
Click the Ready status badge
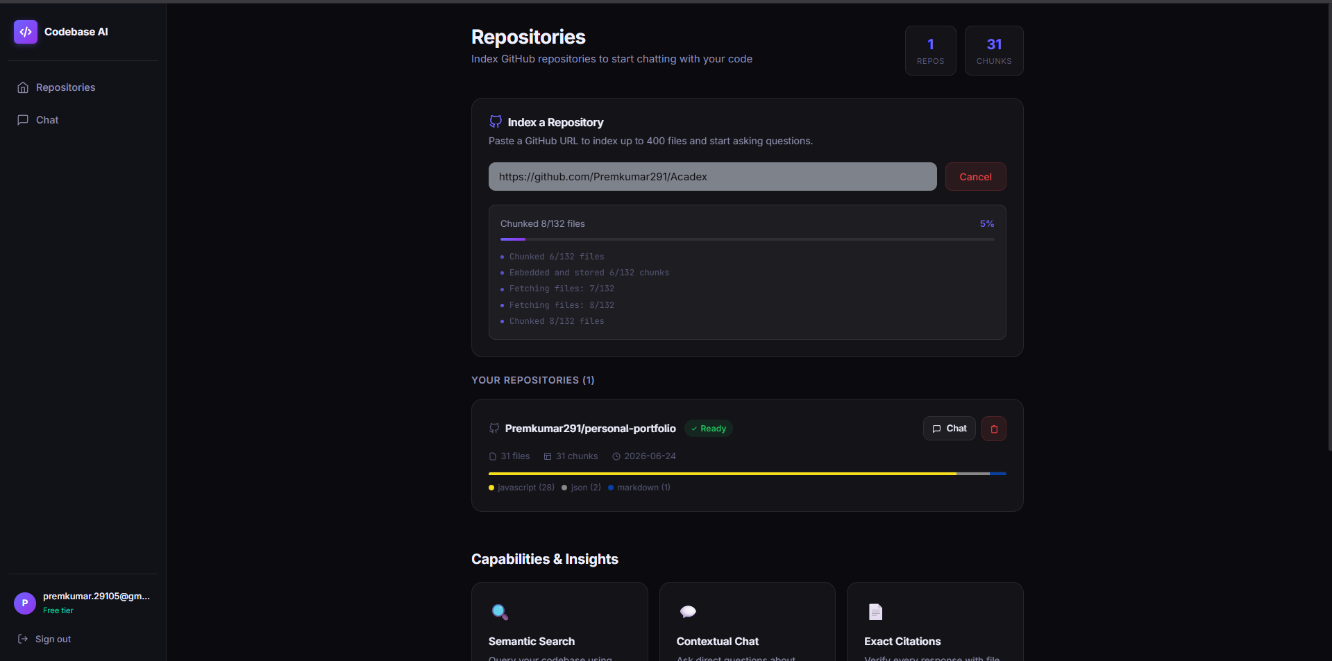click(x=709, y=429)
